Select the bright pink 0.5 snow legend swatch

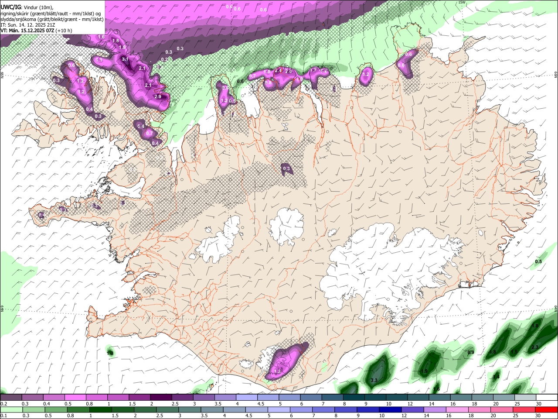coord(75,398)
